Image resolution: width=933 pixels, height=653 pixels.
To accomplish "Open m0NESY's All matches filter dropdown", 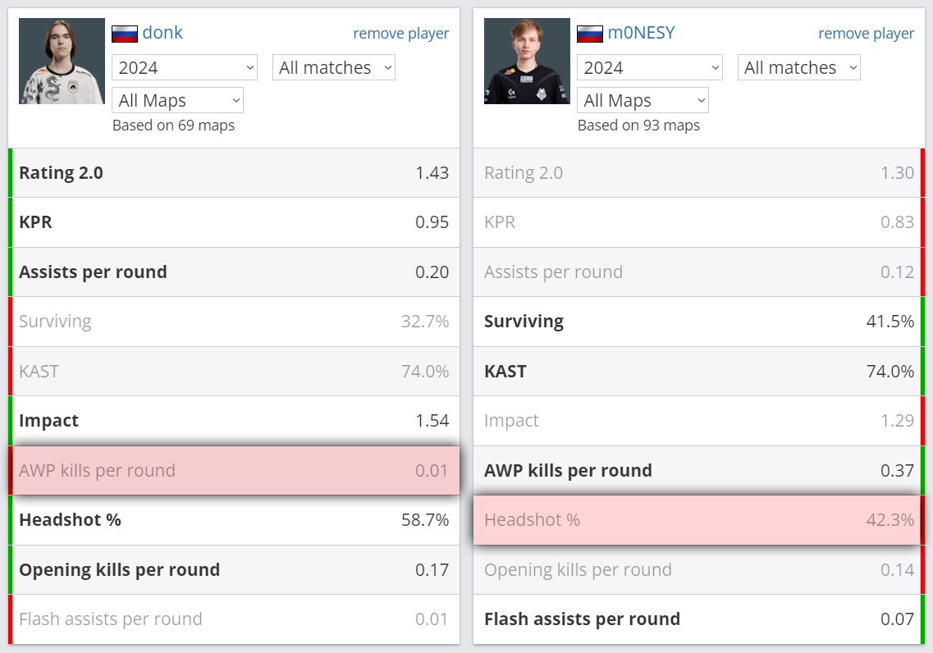I will coord(799,67).
